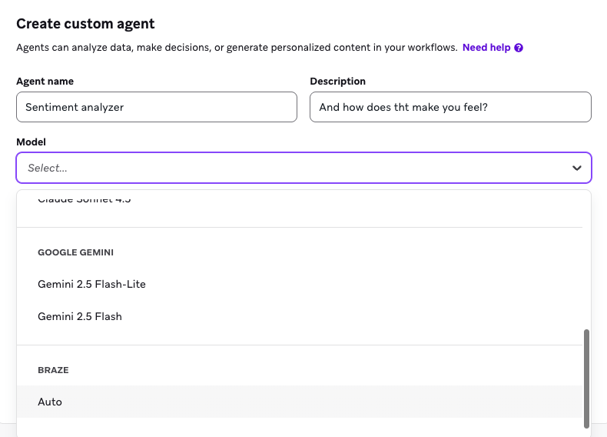Click the misspelled word tht in Description
607x437 pixels.
pyautogui.click(x=401, y=107)
